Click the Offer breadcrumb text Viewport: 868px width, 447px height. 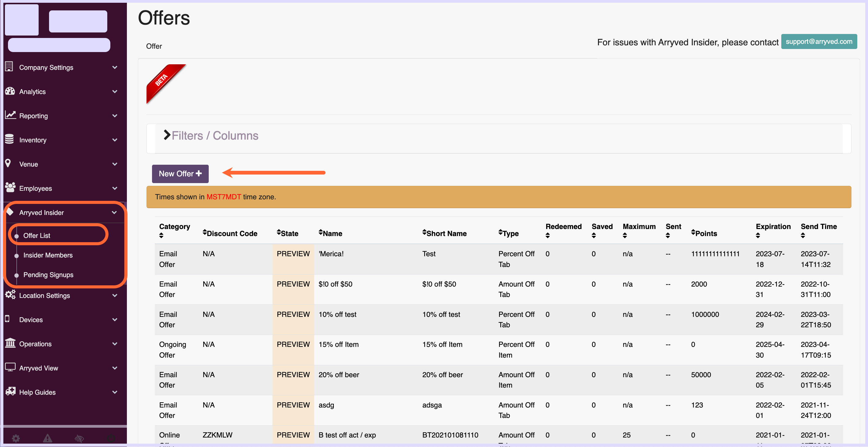tap(154, 46)
